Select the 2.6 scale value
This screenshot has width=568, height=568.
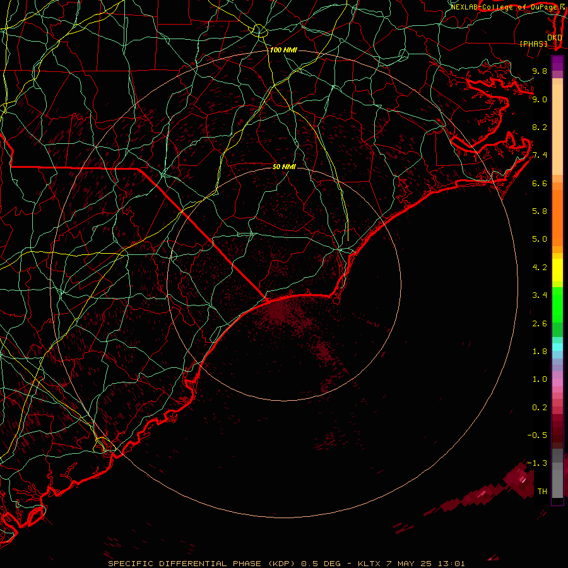(x=540, y=324)
